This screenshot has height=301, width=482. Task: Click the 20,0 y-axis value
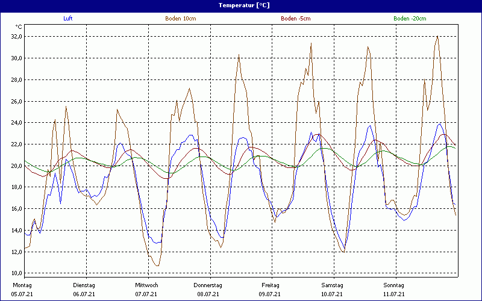point(15,166)
